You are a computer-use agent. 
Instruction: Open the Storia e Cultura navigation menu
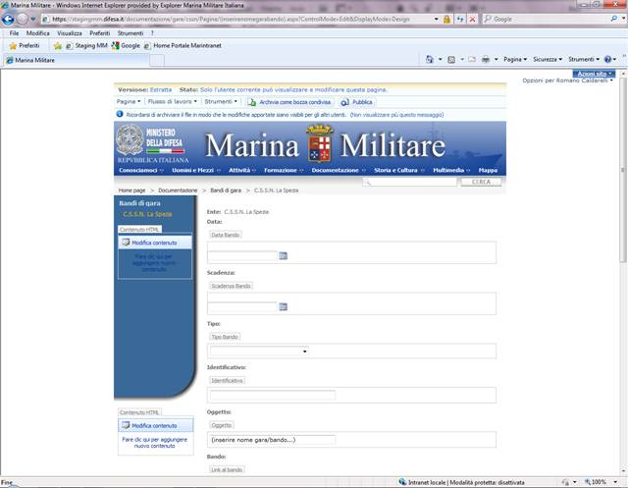click(x=399, y=170)
